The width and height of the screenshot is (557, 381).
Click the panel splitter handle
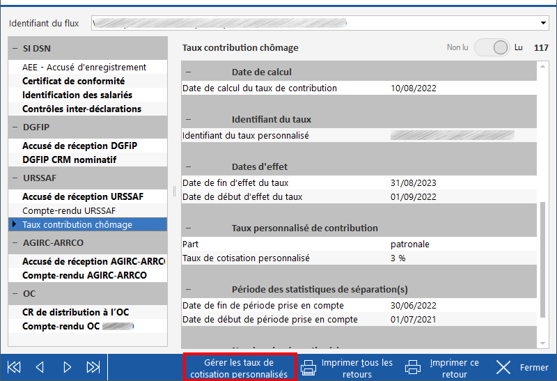[174, 192]
